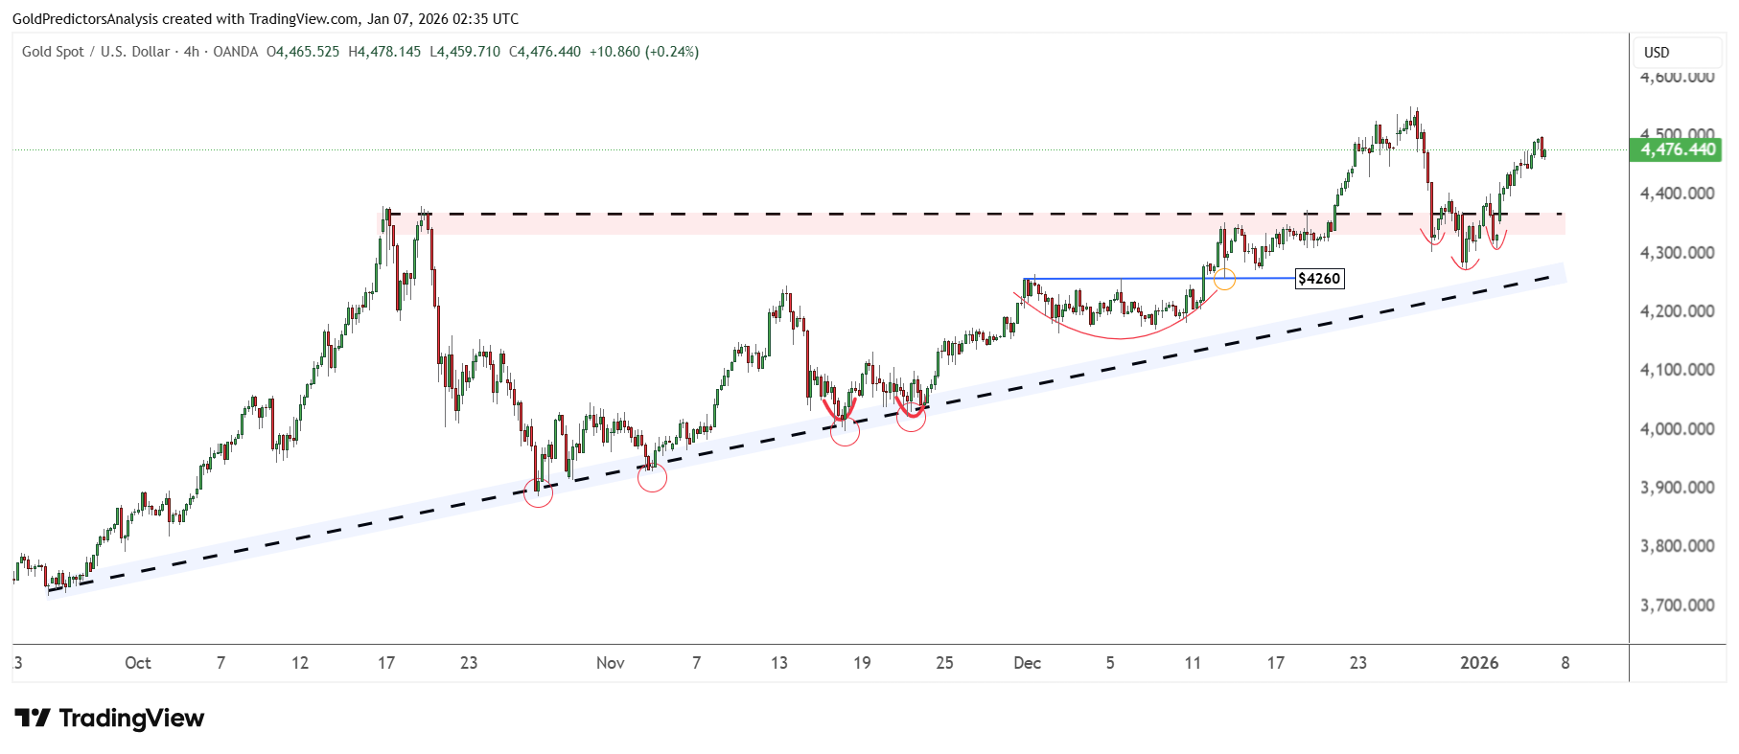Click the 4,300.000 price axis label
Image resolution: width=1739 pixels, height=754 pixels.
1678,253
